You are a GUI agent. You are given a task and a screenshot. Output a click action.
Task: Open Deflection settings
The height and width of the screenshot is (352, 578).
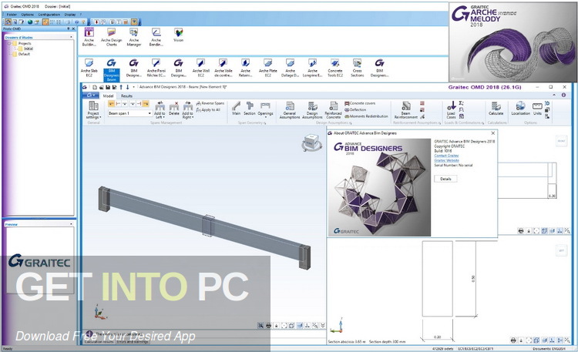point(355,110)
